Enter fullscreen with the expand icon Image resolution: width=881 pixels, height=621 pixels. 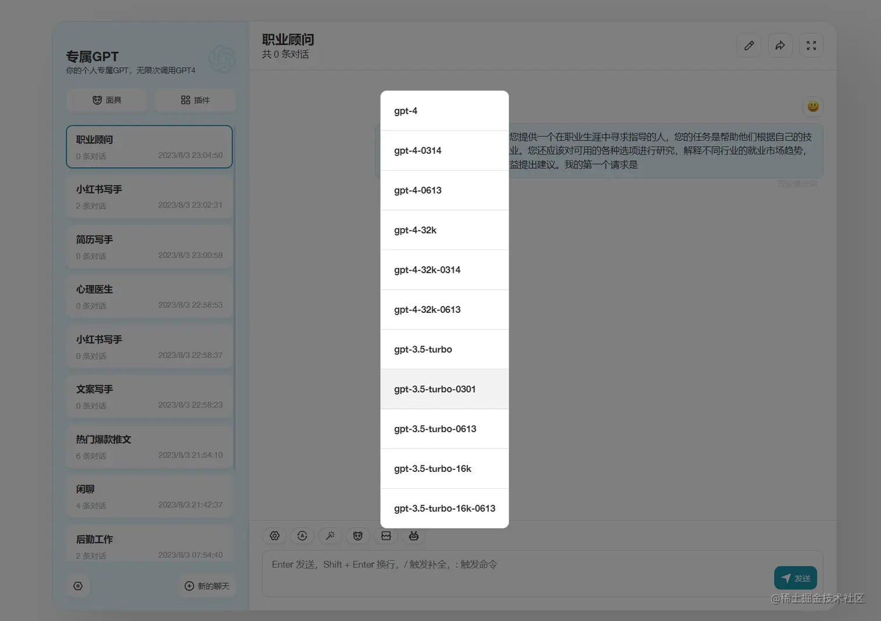click(x=810, y=45)
